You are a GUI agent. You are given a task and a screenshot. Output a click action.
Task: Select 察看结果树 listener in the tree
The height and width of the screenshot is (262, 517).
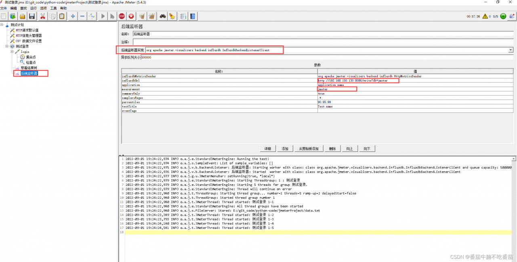29,68
